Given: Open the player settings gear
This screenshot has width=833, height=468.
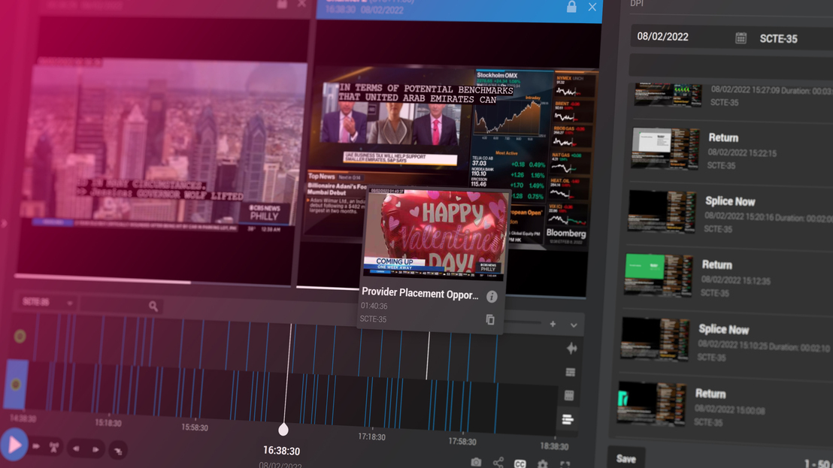Looking at the screenshot, I should tap(542, 462).
